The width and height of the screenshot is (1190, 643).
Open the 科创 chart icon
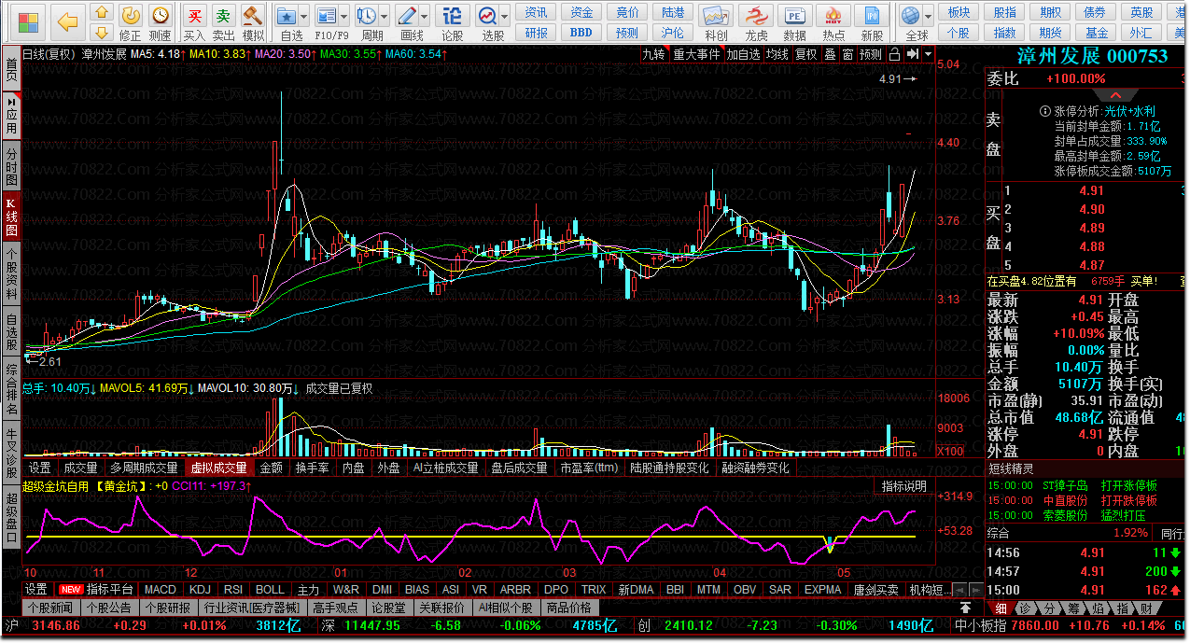[716, 22]
